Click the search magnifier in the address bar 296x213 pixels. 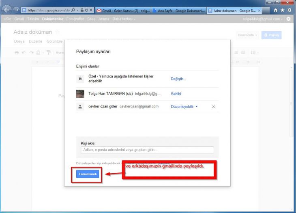(73, 10)
